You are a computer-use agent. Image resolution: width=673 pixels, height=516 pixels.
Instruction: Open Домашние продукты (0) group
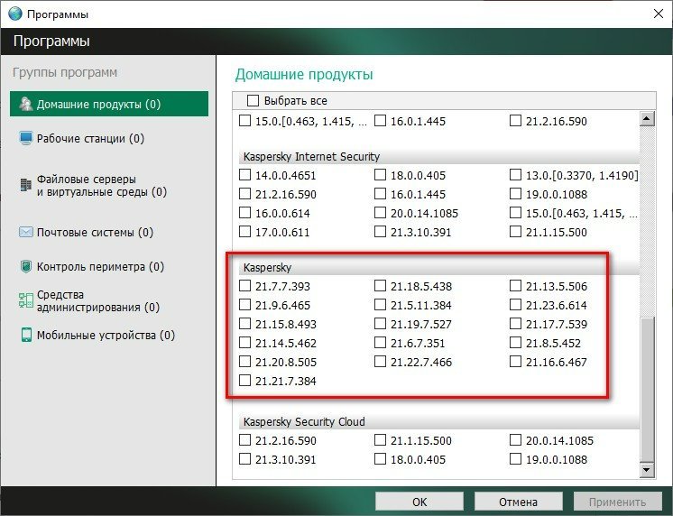tap(109, 104)
